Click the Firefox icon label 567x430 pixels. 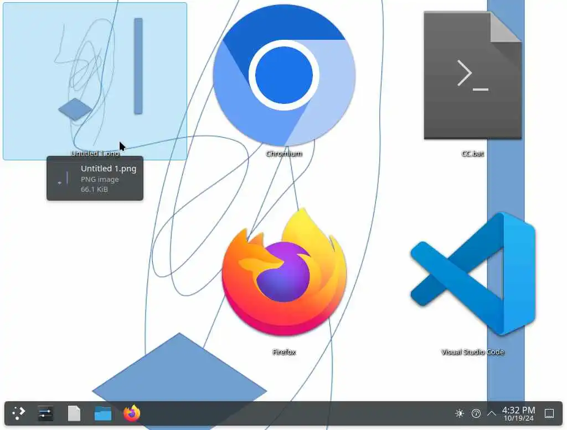[x=284, y=352]
